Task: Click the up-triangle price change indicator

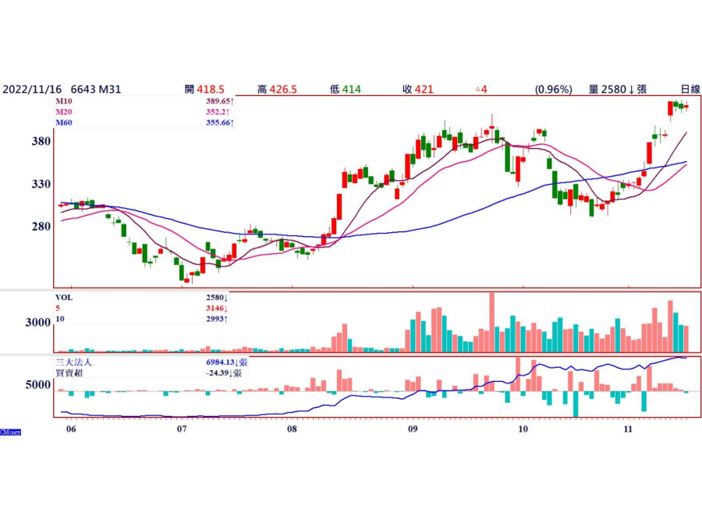Action: click(x=477, y=90)
